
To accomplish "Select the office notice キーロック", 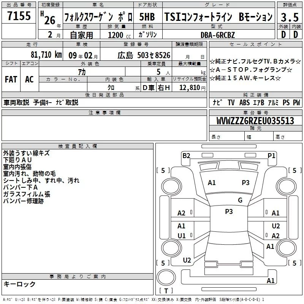I will point(19,284).
